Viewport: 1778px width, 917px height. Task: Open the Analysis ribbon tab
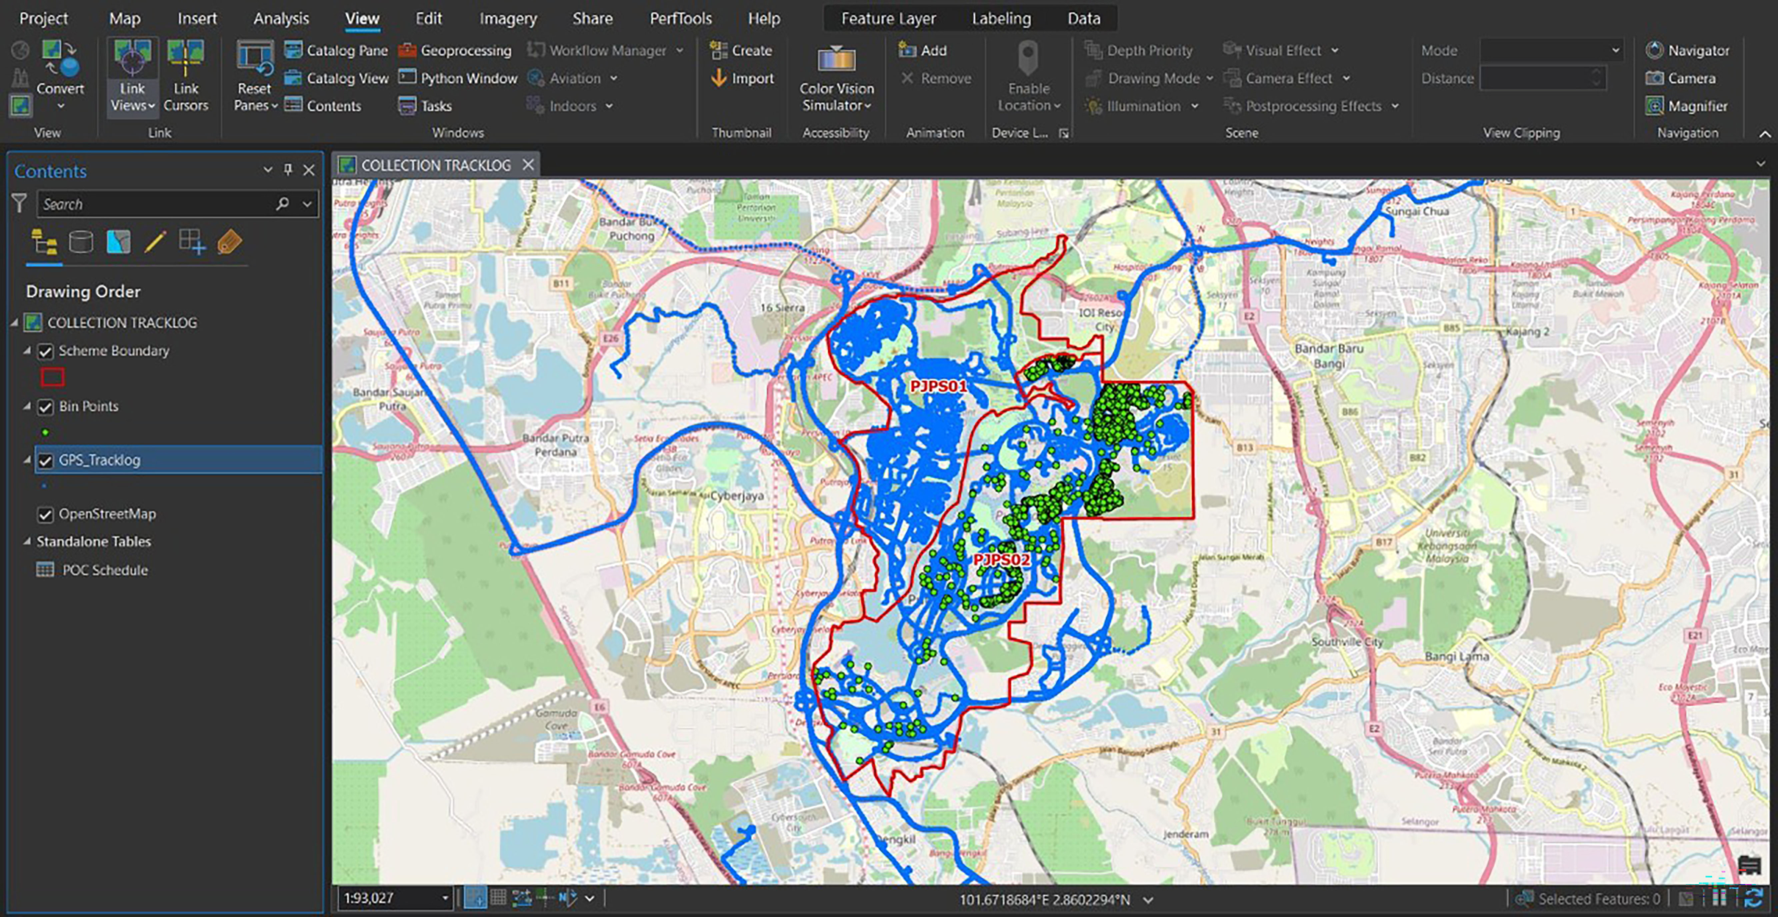[x=281, y=19]
